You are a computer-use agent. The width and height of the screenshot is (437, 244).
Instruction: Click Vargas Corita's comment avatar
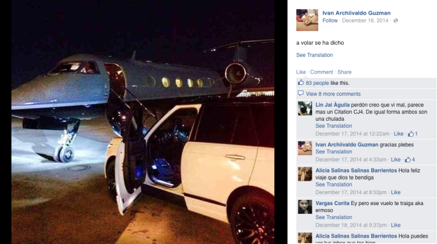tap(305, 207)
